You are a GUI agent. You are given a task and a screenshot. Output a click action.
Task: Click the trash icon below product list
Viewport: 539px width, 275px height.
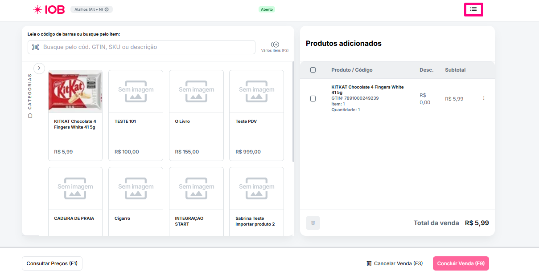point(313,222)
